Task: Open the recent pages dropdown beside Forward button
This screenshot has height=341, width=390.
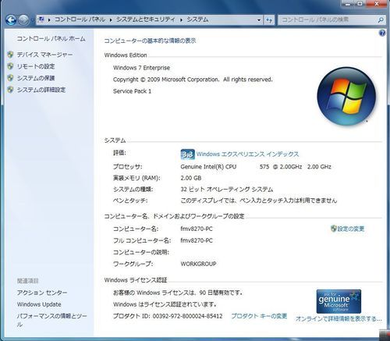Action: pyautogui.click(x=32, y=20)
